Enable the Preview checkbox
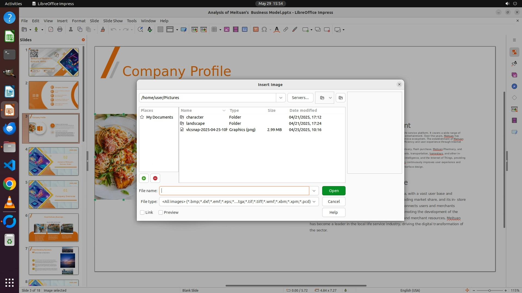This screenshot has width=522, height=293. point(161,212)
